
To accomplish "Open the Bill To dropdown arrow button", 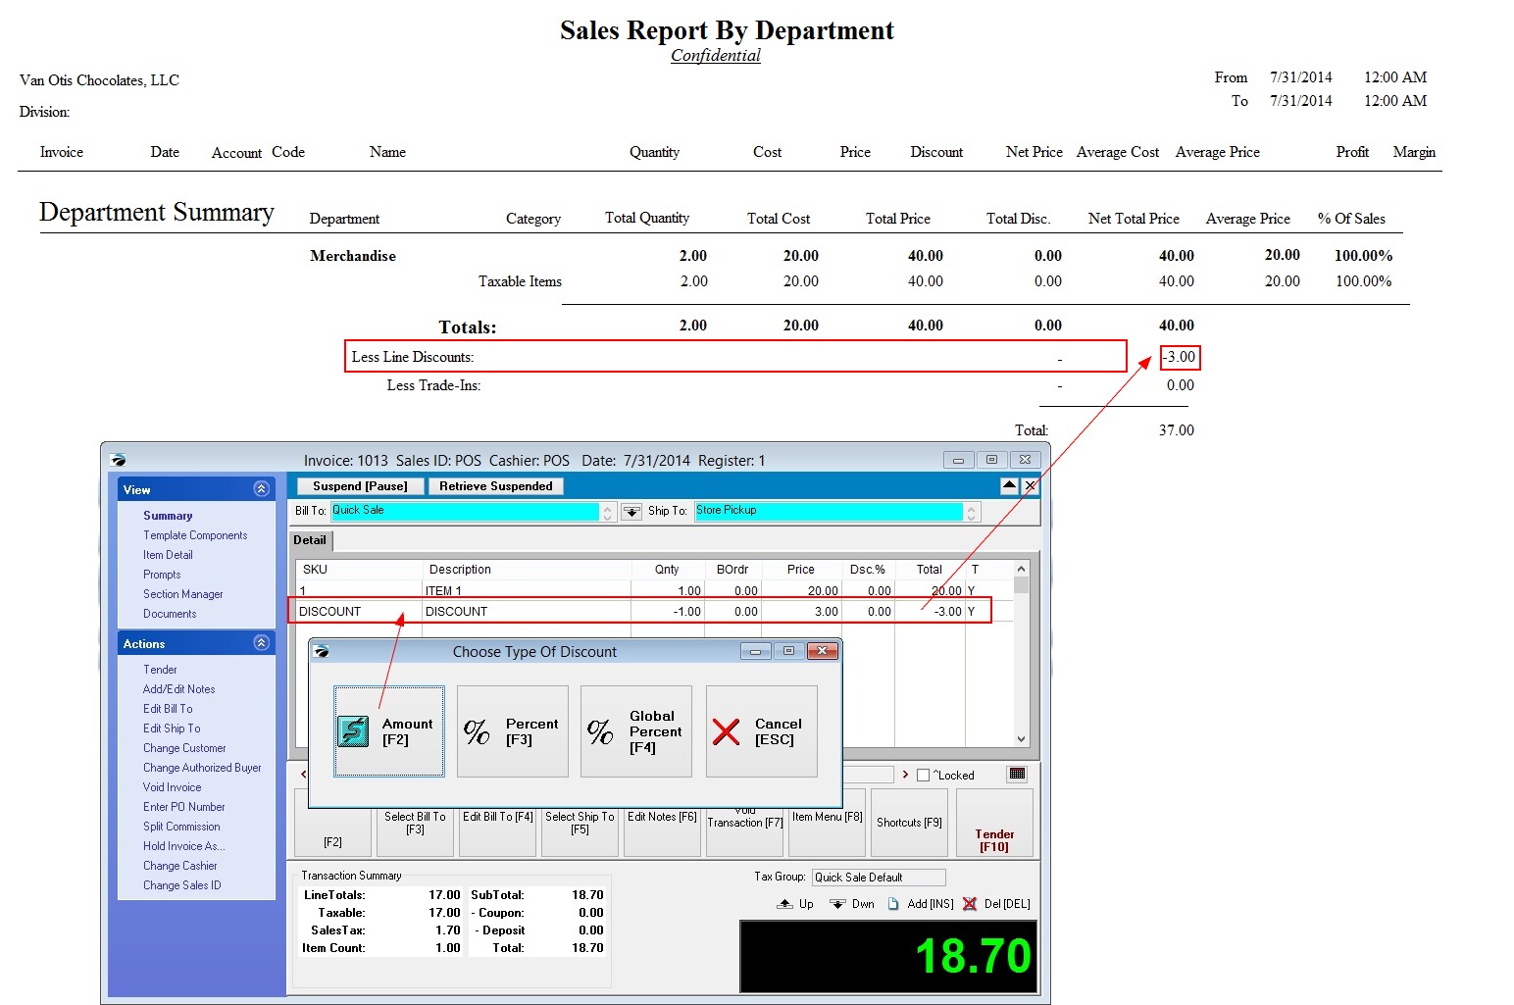I will [x=631, y=512].
